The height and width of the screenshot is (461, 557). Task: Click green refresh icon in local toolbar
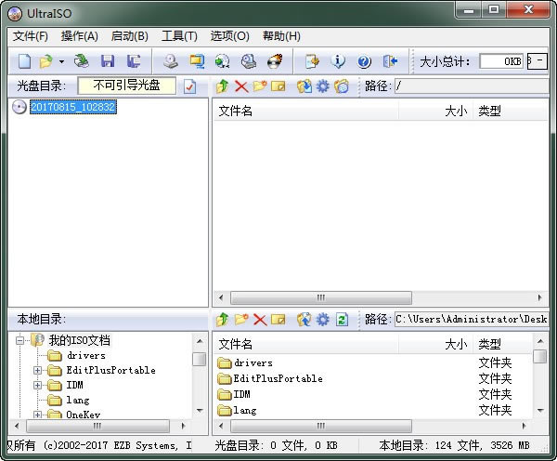click(342, 320)
